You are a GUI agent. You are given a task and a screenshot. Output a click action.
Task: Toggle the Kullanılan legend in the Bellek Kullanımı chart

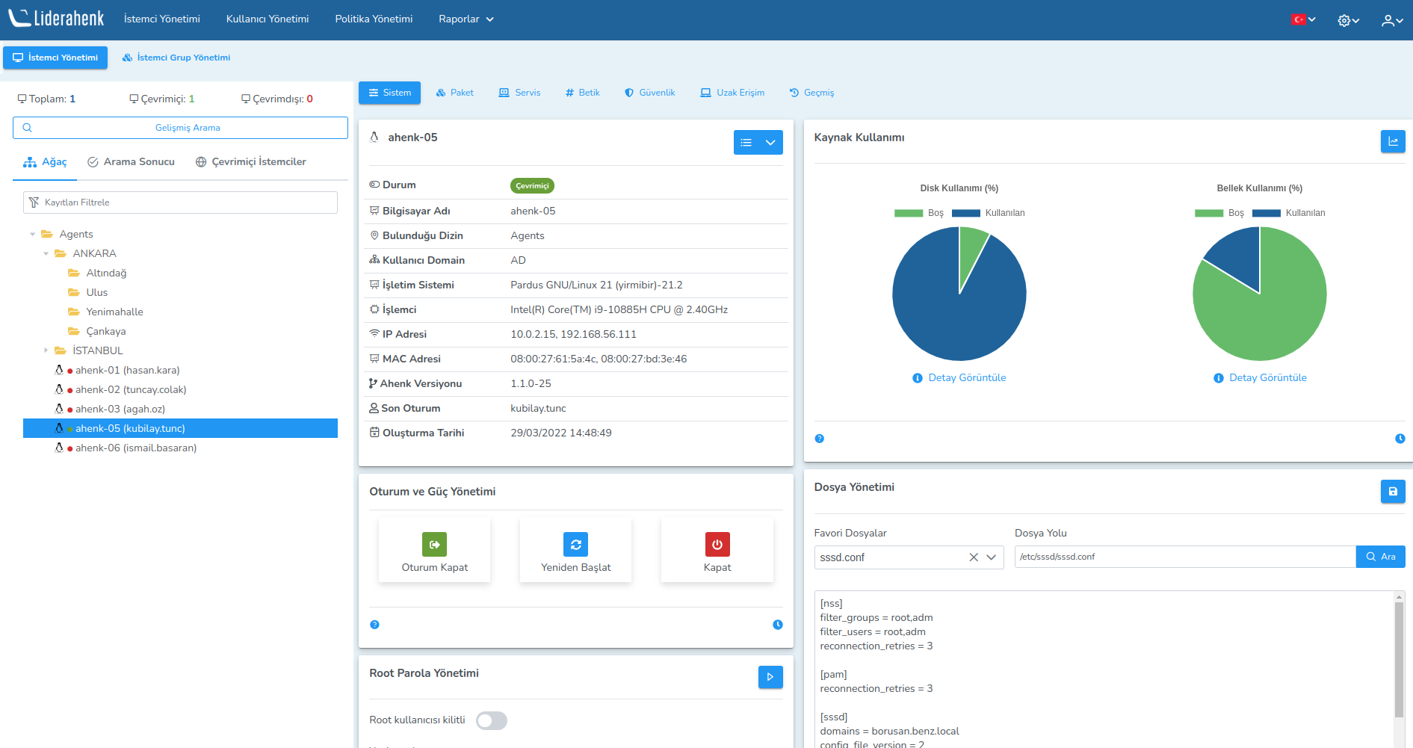click(1289, 213)
